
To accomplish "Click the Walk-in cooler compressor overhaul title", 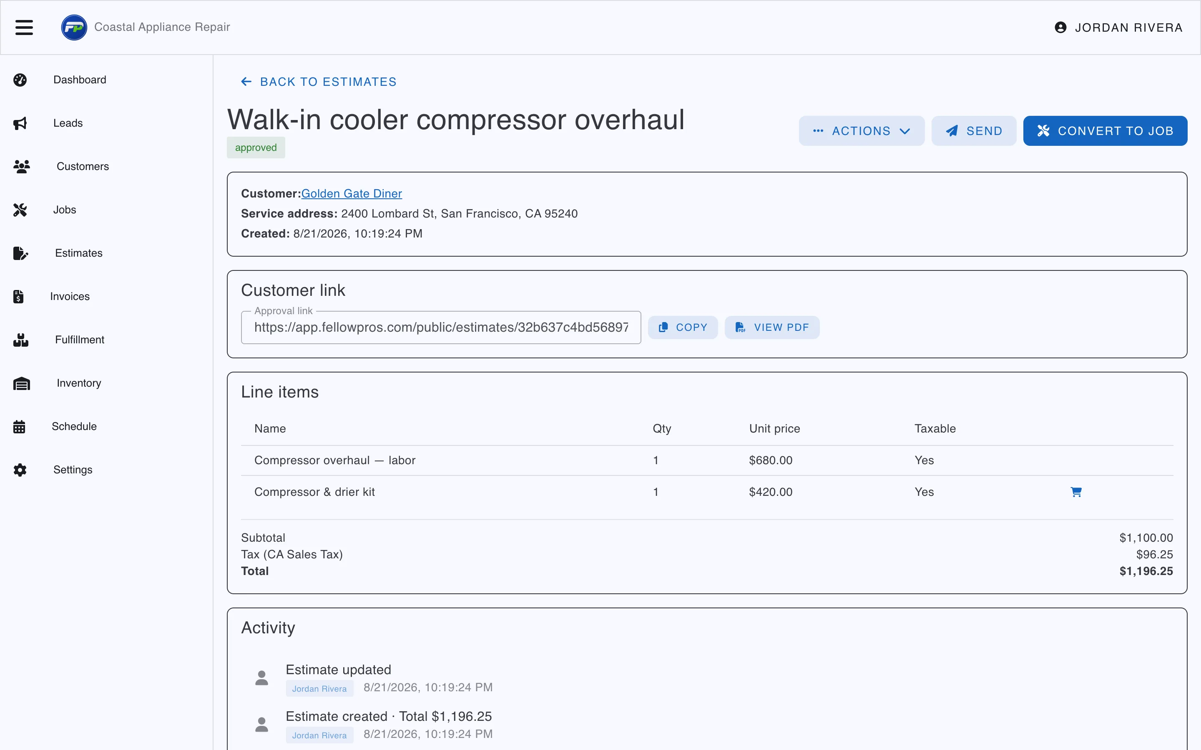I will (x=455, y=120).
